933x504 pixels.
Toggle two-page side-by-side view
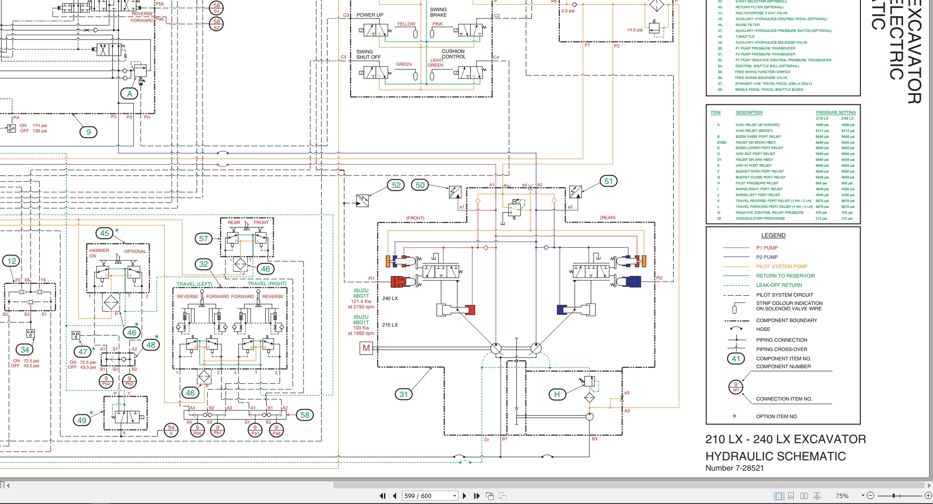pos(804,496)
